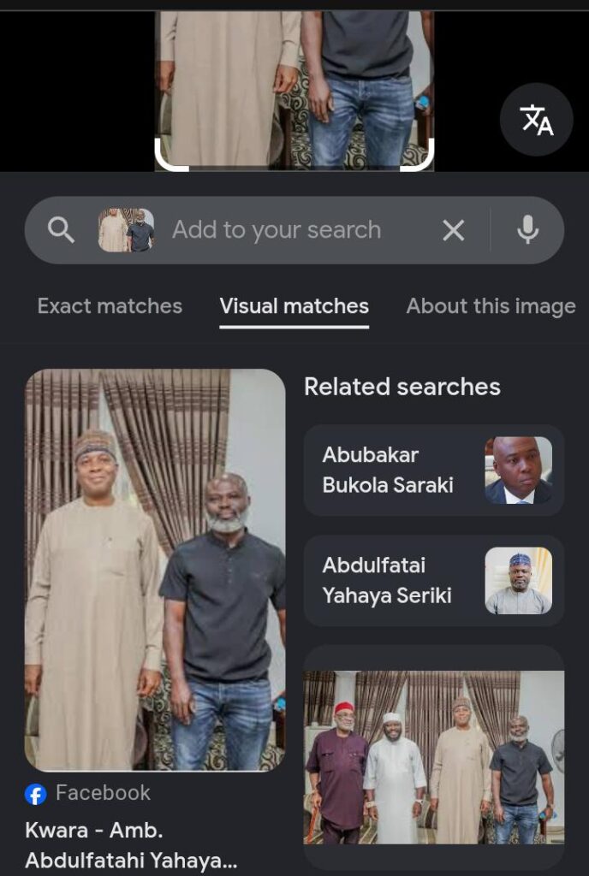Click the Facebook source label
The image size is (589, 876).
pyautogui.click(x=104, y=793)
